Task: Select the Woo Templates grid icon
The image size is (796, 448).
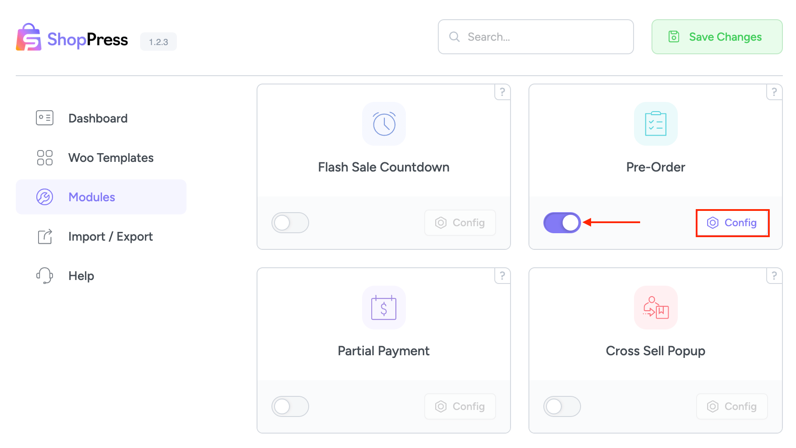Action: pyautogui.click(x=44, y=157)
